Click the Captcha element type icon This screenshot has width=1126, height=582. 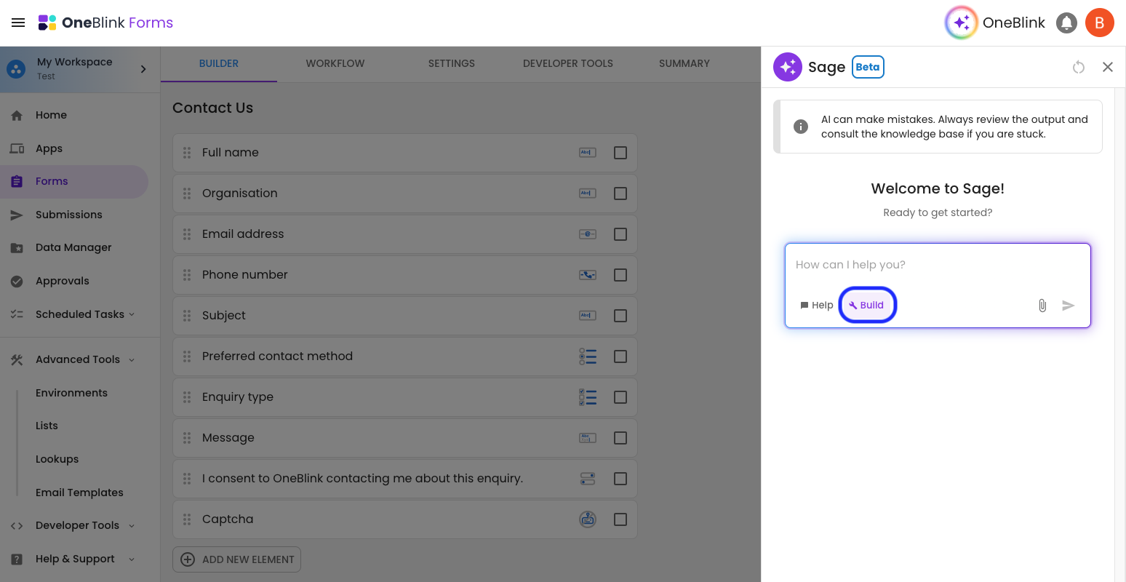(x=588, y=519)
